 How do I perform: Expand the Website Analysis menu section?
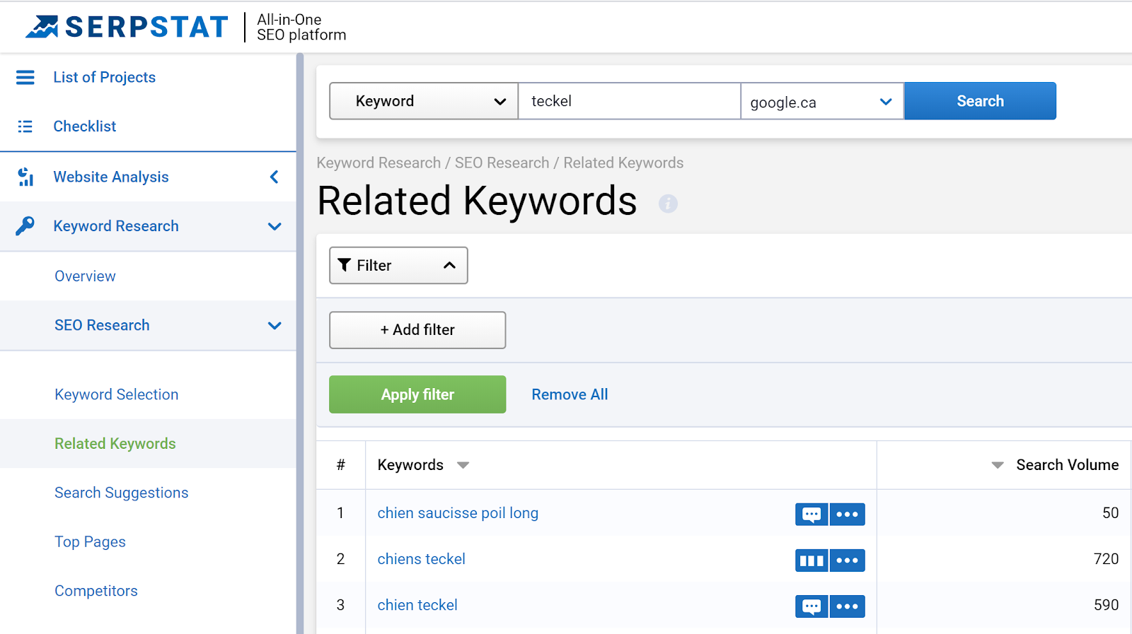pos(275,177)
